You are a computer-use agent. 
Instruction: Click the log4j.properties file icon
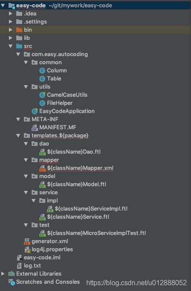27,249
